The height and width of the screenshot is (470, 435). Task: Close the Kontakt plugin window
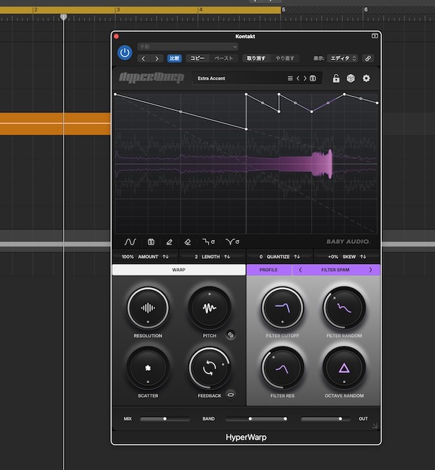pyautogui.click(x=117, y=36)
